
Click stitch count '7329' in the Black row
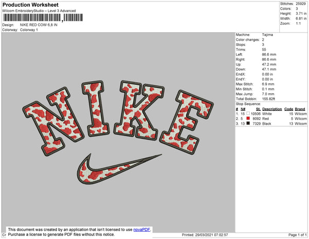[x=256, y=124]
